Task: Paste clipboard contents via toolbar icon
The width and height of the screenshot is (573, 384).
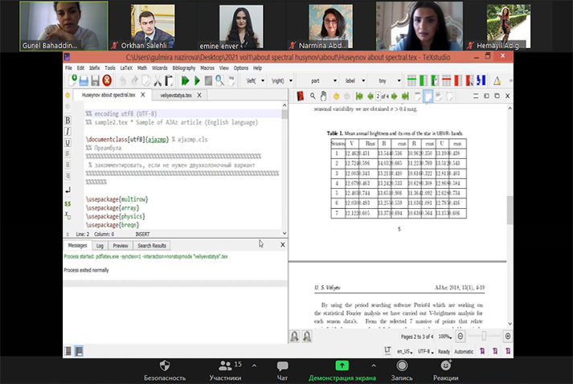Action: click(169, 80)
